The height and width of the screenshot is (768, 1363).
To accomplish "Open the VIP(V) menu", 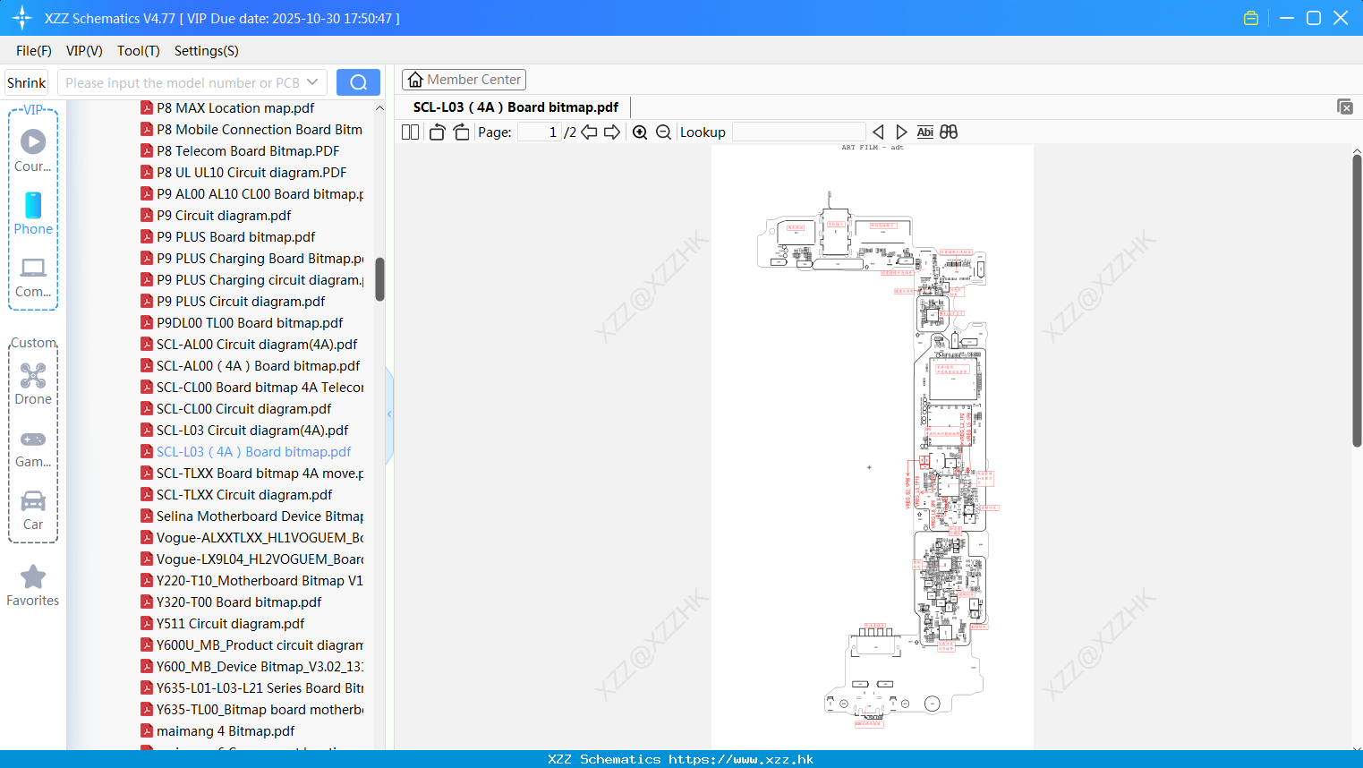I will click(84, 51).
